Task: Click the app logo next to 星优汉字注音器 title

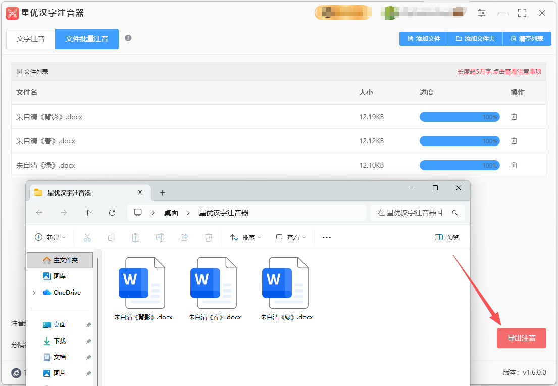Action: click(13, 13)
